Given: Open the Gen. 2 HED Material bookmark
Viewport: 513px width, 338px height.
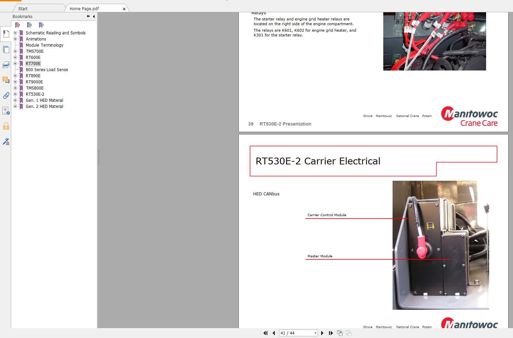Looking at the screenshot, I should (45, 107).
